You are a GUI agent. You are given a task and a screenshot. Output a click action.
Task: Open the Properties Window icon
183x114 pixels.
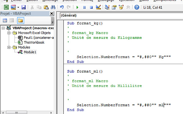(x=114, y=7)
